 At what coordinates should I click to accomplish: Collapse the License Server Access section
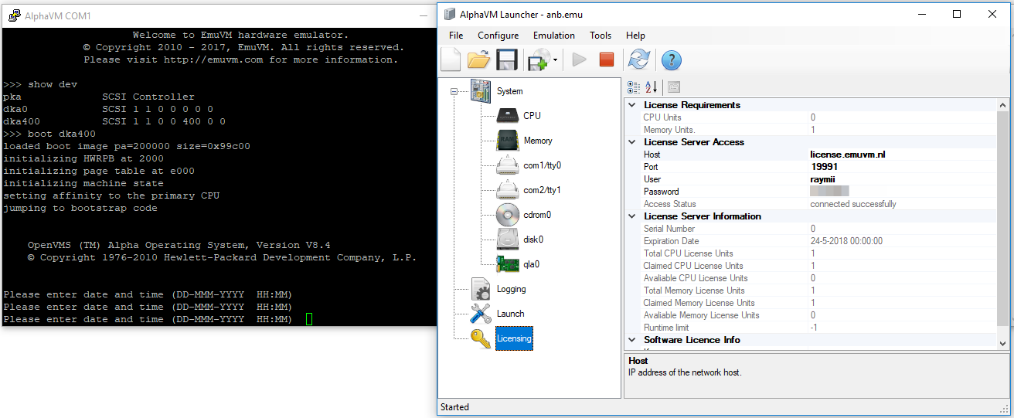click(631, 142)
